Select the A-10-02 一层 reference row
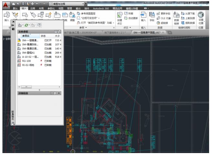 coord(39,57)
